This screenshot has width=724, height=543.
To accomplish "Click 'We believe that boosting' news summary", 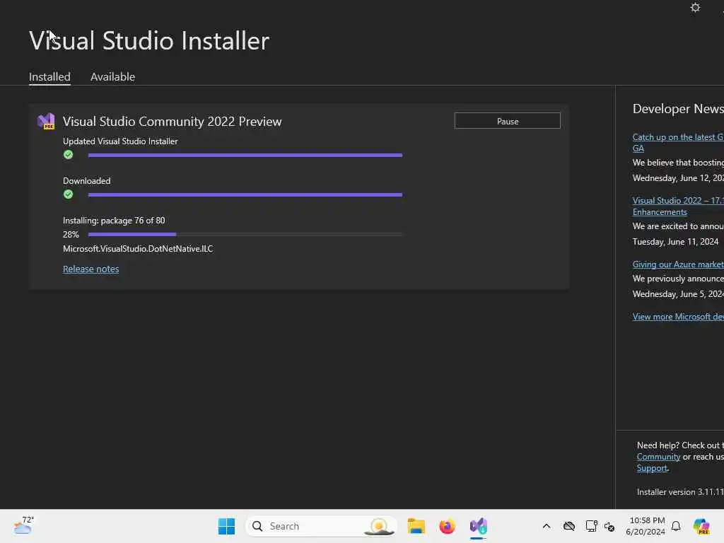I will [x=678, y=163].
